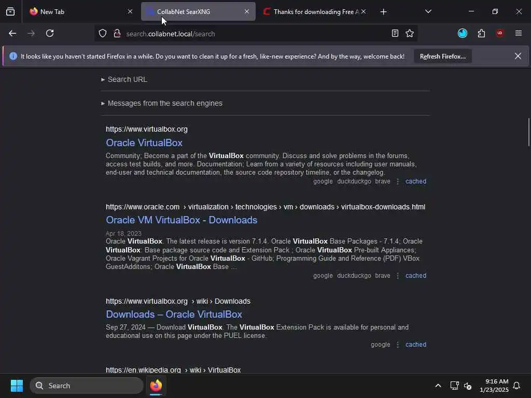531x398 pixels.
Task: Open network status tray icon
Action: tap(454, 386)
